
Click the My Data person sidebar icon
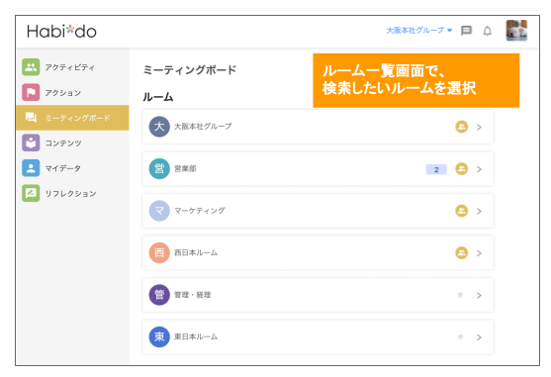31,168
